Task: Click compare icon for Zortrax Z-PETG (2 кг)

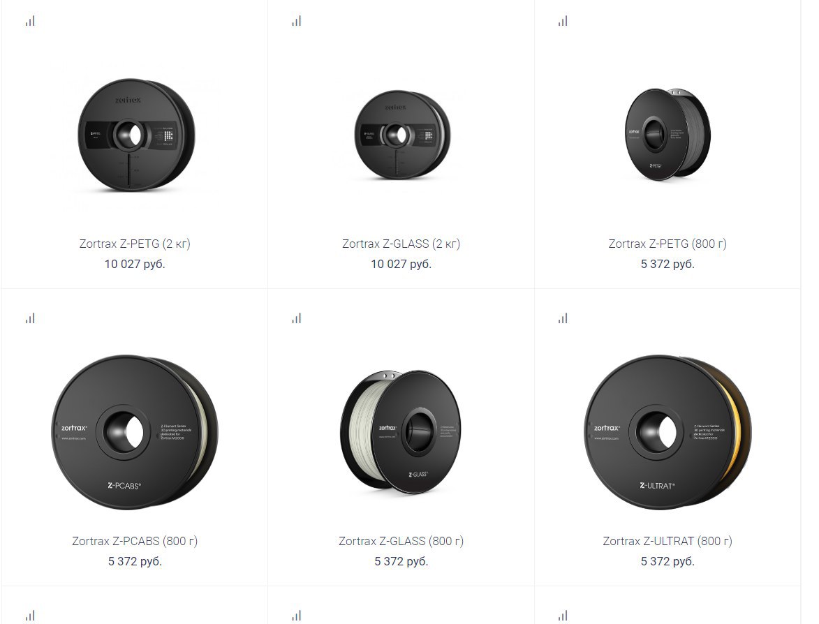Action: [30, 21]
